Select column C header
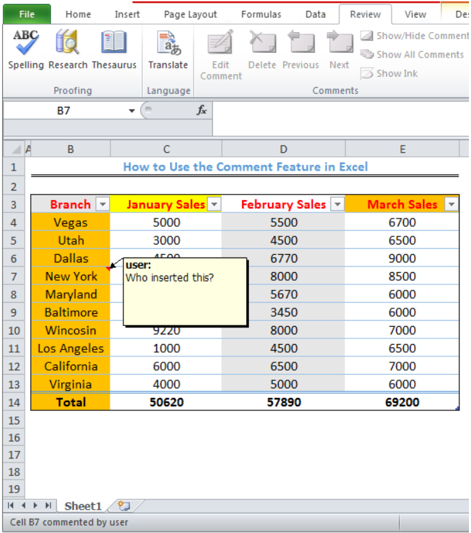The width and height of the screenshot is (471, 533). click(x=167, y=149)
